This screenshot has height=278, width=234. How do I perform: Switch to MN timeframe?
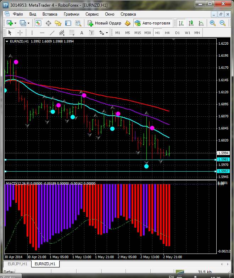(197, 33)
